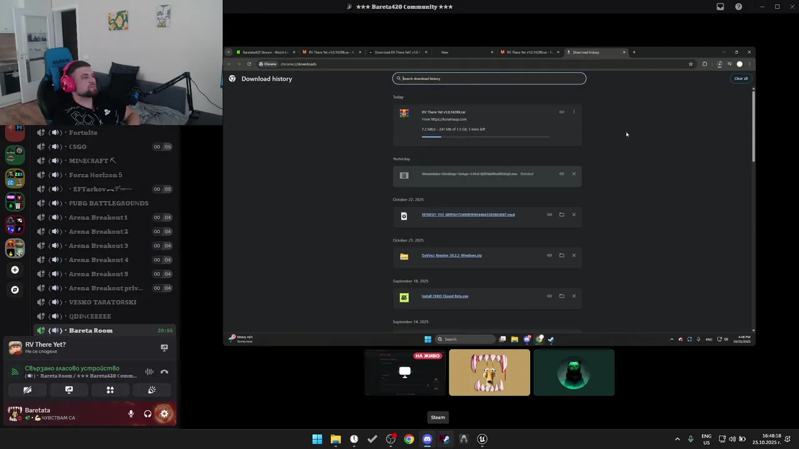Click Clear all in download history
The width and height of the screenshot is (799, 449).
click(x=741, y=79)
